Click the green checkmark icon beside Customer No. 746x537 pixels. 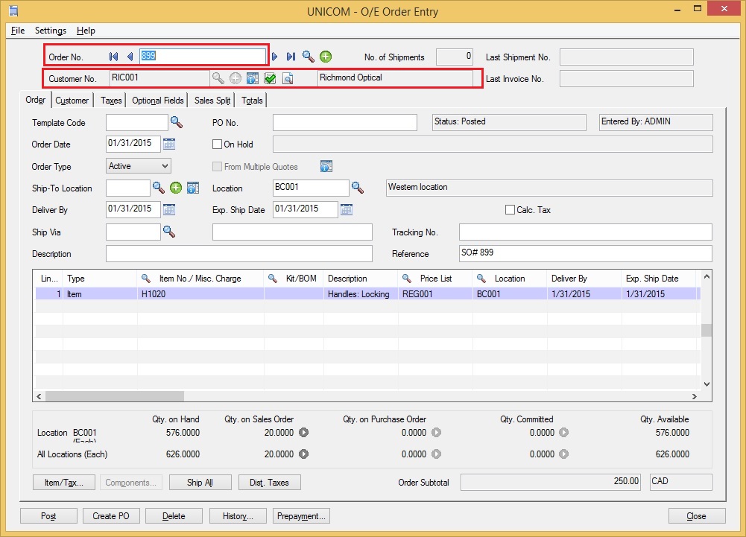pyautogui.click(x=270, y=78)
